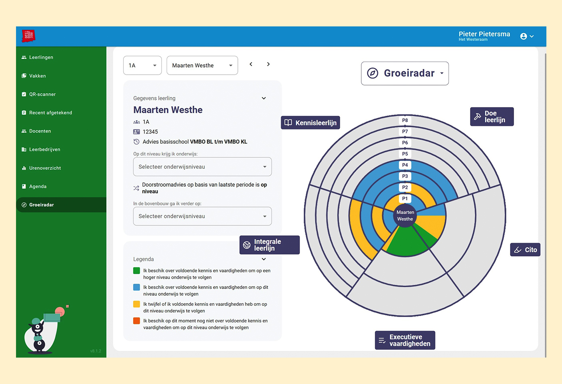This screenshot has width=562, height=384.
Task: Click the QR-scanner sidebar icon
Action: click(24, 94)
